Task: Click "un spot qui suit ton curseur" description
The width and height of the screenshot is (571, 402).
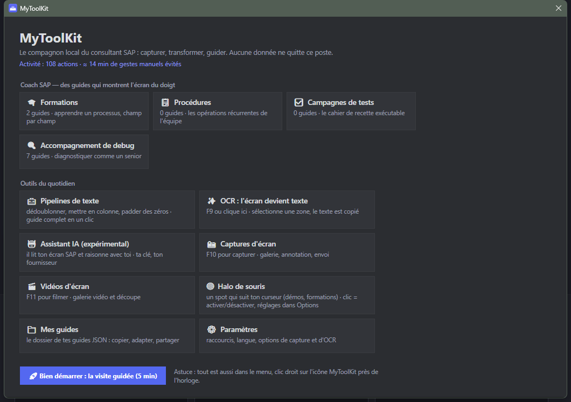Action: coord(282,301)
